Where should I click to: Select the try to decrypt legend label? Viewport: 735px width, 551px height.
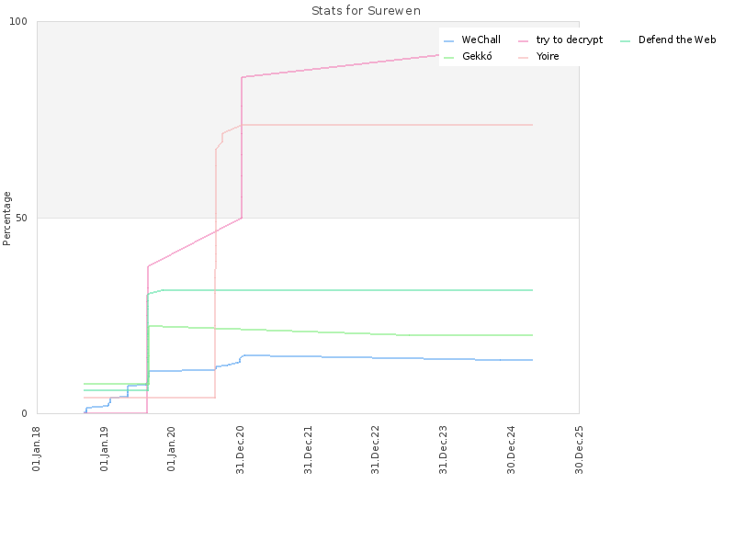tap(570, 40)
